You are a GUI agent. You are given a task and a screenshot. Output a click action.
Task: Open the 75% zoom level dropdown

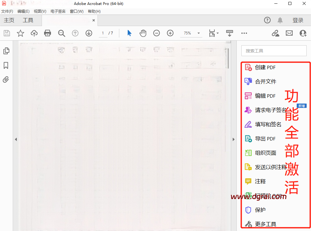tap(199, 33)
